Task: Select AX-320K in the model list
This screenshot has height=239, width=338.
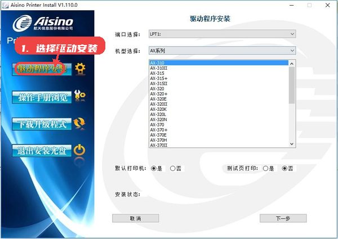Action: [219, 109]
